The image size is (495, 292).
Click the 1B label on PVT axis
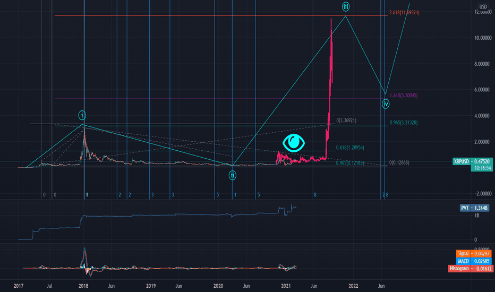click(477, 216)
